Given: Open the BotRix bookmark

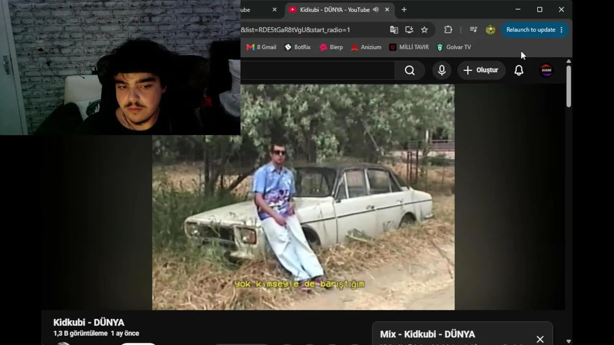Looking at the screenshot, I should coord(297,47).
